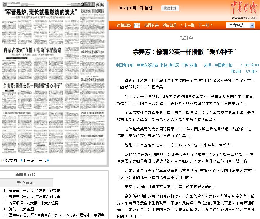Go to next page 下一版
Screen dimensions: 260x219
(41, 160)
